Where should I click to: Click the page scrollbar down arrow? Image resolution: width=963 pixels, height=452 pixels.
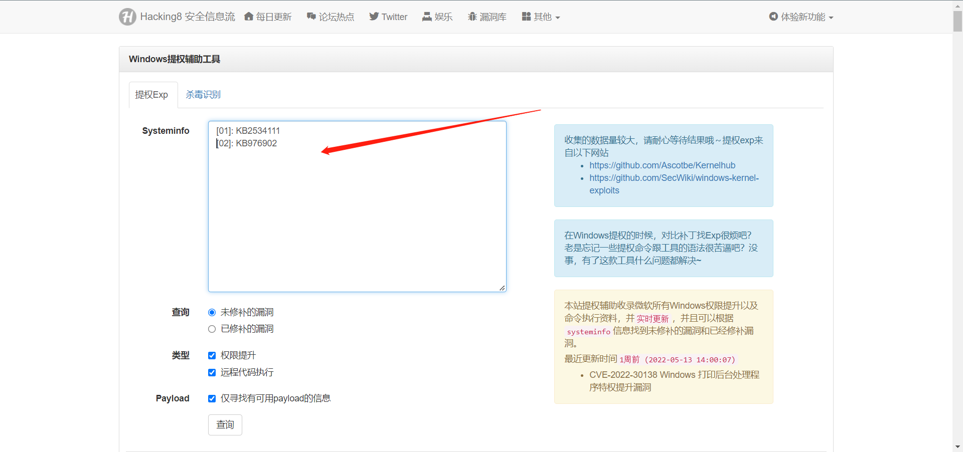pos(957,447)
